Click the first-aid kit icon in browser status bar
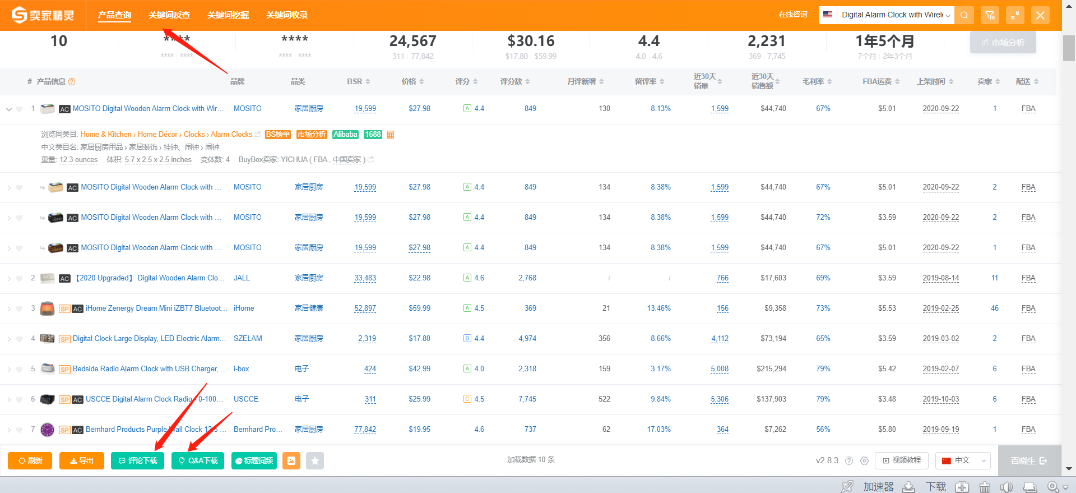 tap(962, 486)
